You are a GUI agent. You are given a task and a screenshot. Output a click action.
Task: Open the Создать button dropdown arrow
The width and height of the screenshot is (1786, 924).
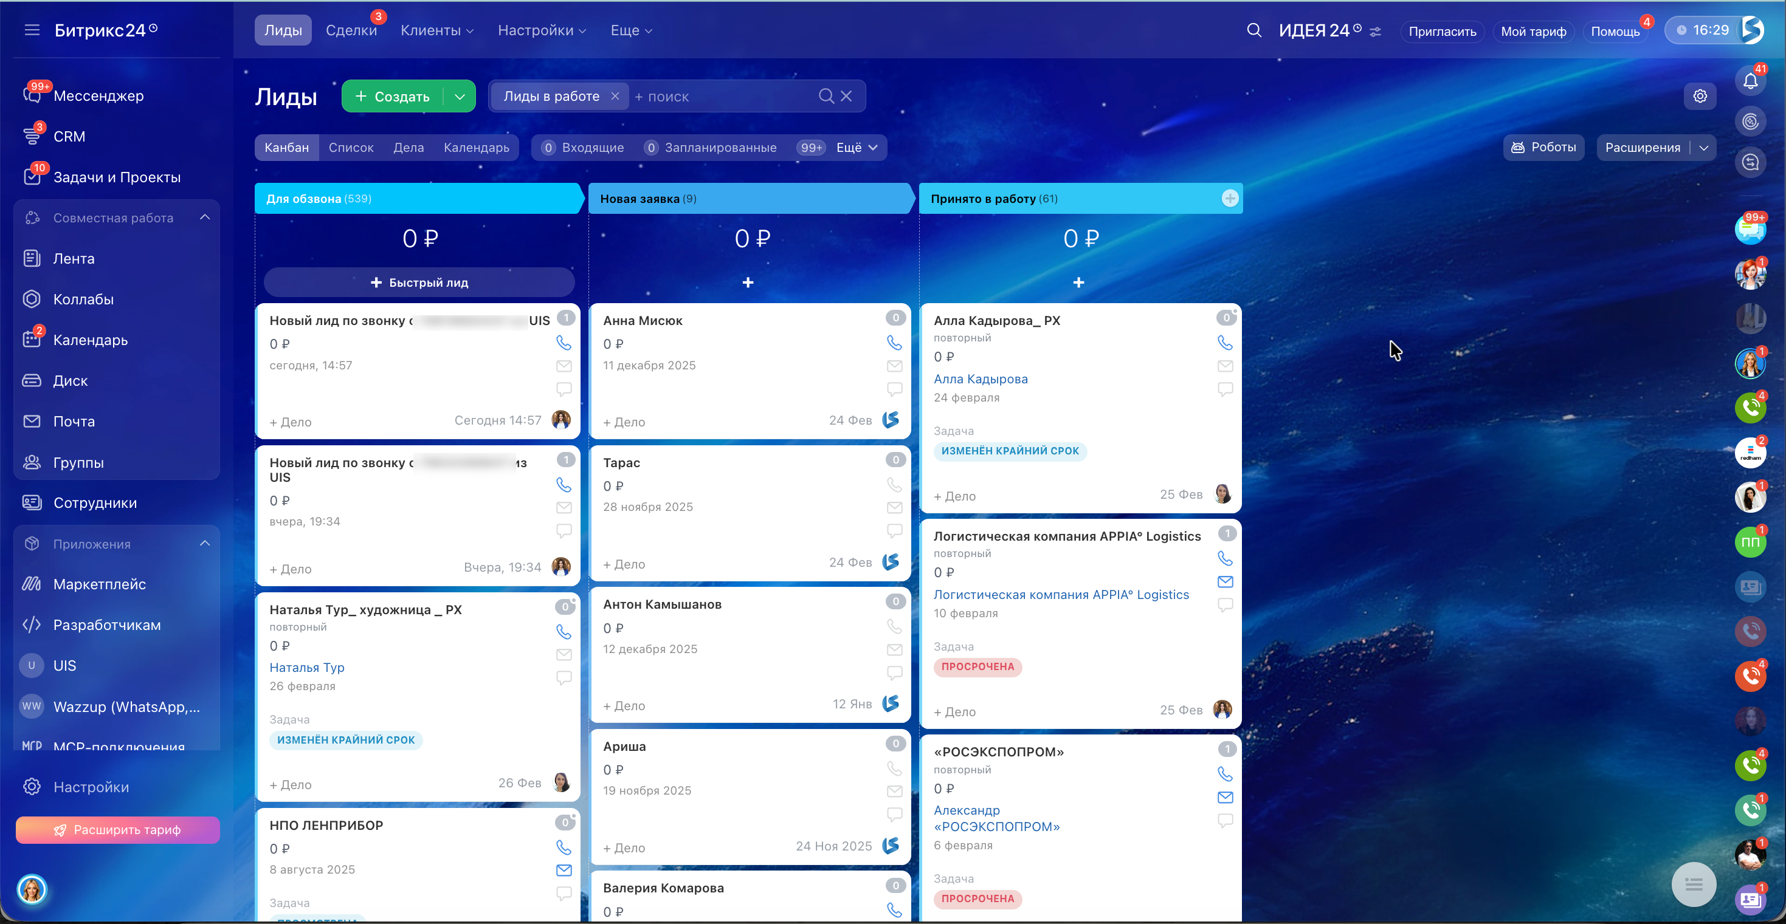(x=459, y=96)
